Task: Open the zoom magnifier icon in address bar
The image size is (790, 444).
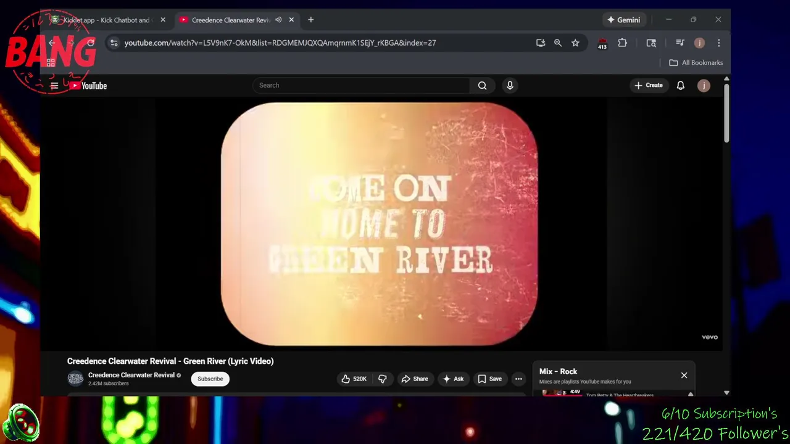Action: [558, 43]
